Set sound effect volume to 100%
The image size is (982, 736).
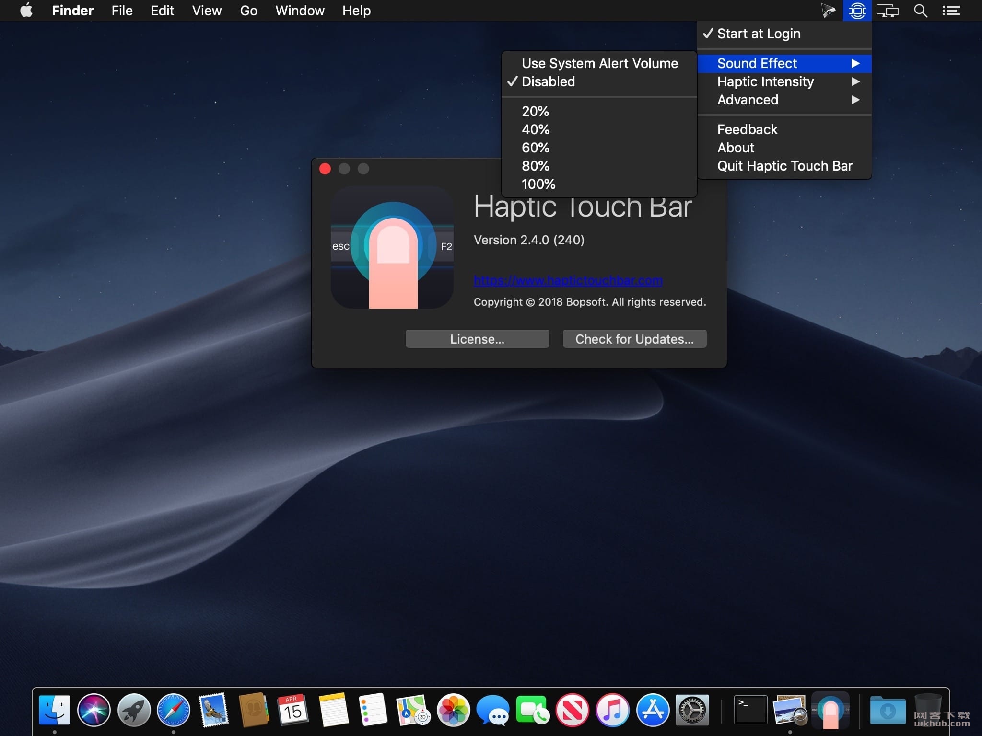(599, 184)
